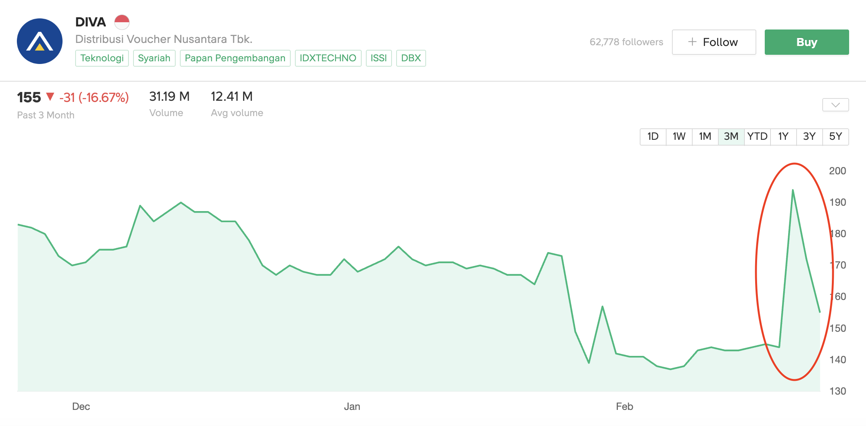Click the DIVA company logo icon
Viewport: 866px width, 426px height.
[x=40, y=41]
